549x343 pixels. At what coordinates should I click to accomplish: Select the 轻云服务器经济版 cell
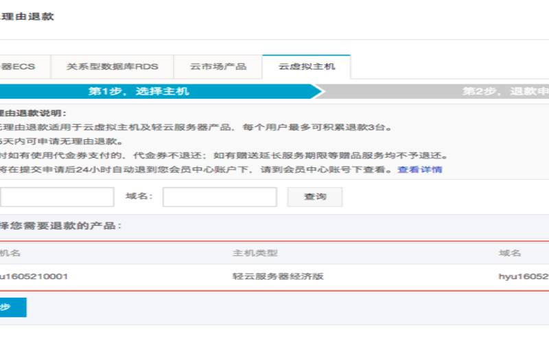pos(278,276)
